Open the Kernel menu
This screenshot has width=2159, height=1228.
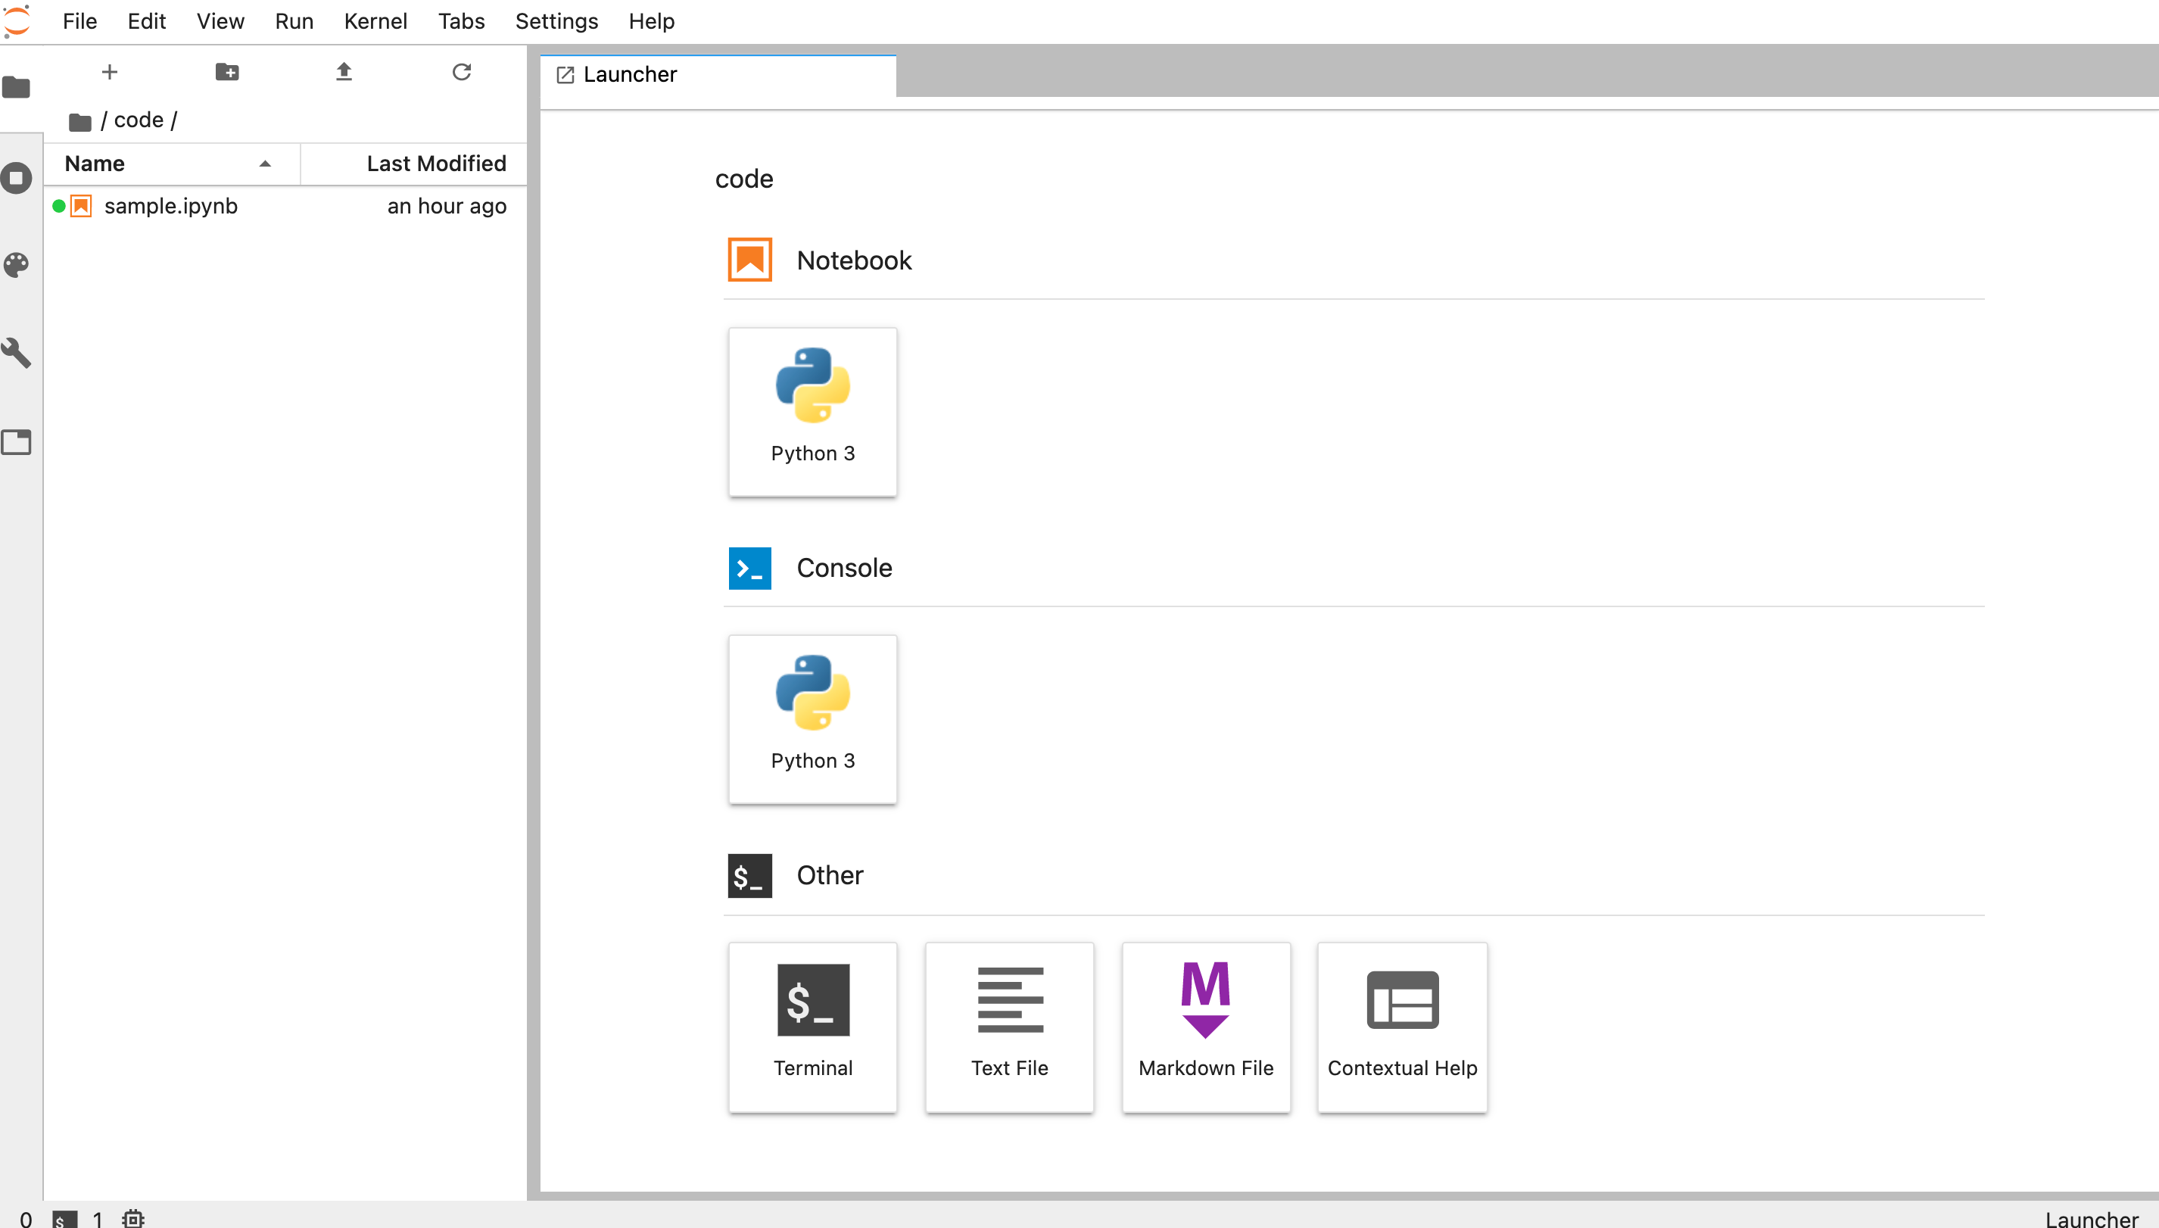(375, 21)
